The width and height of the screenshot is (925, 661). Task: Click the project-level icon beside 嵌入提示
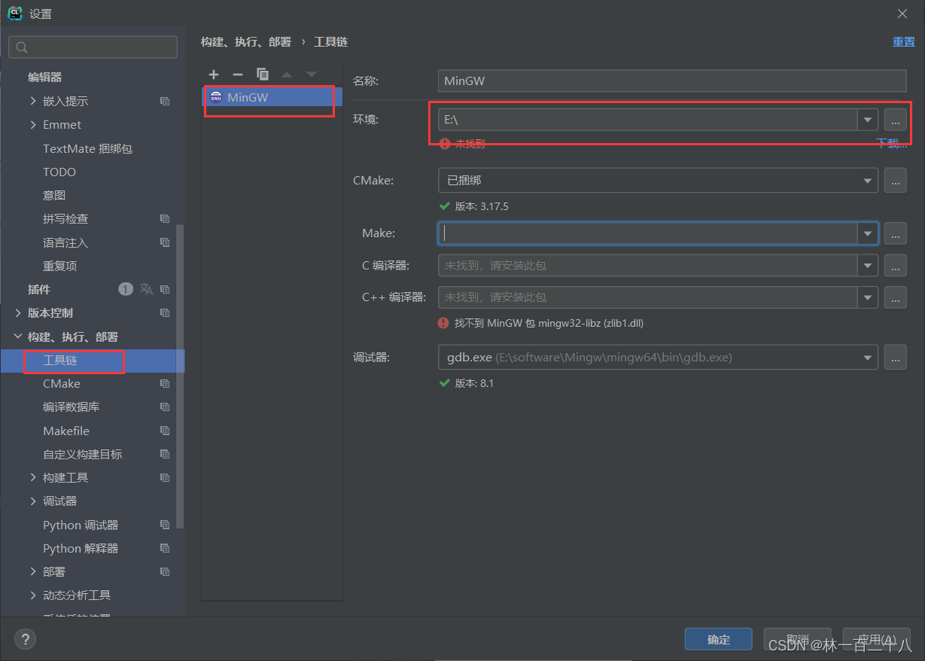165,101
